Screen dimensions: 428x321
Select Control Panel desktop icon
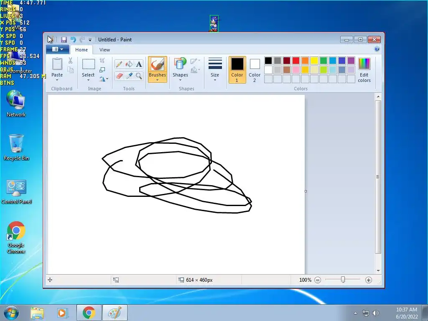click(x=16, y=192)
